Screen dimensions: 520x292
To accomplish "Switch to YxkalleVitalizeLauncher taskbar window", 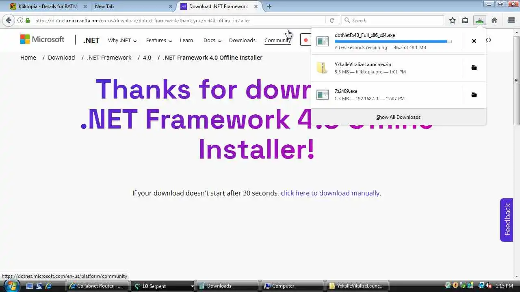I will [357, 286].
